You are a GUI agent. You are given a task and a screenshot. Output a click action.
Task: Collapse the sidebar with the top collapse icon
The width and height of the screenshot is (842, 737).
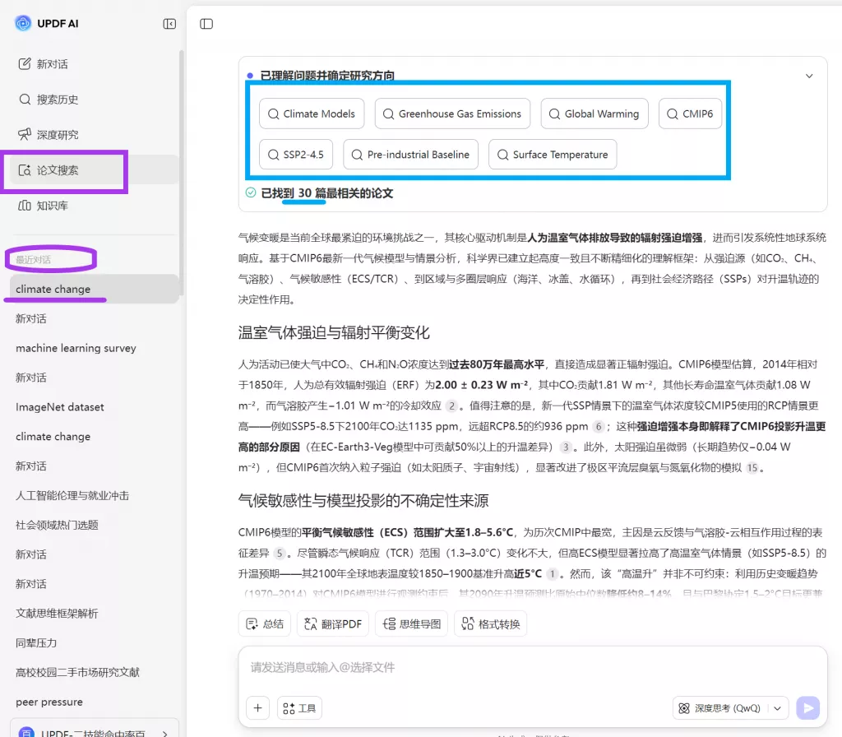tap(169, 24)
